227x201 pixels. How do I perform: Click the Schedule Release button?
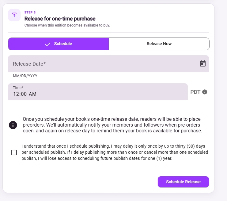coord(183,182)
